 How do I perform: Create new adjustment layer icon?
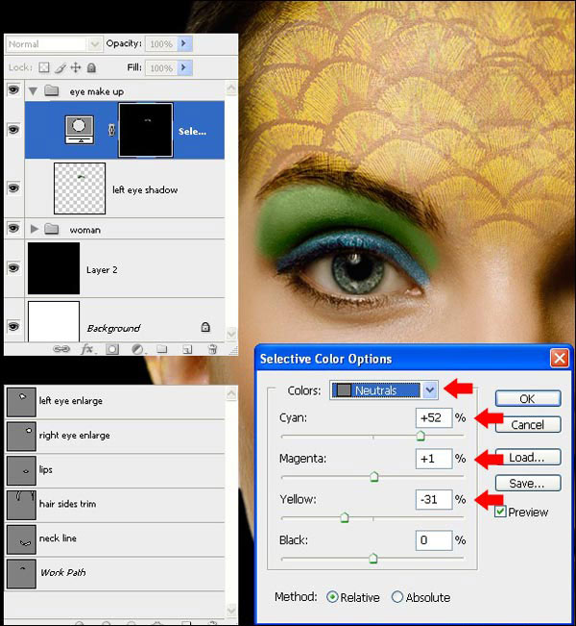(x=137, y=349)
